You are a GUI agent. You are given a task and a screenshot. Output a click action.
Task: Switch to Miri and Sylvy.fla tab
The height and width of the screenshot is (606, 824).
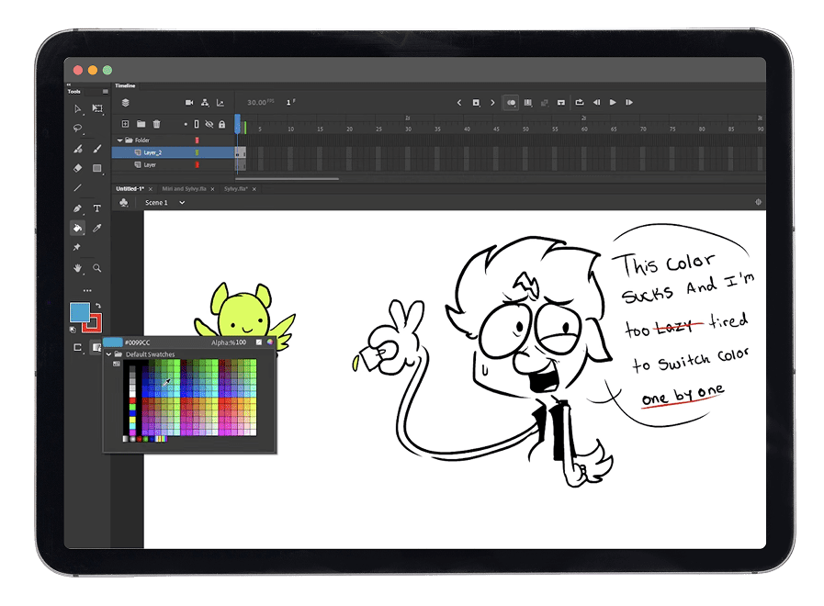[185, 188]
